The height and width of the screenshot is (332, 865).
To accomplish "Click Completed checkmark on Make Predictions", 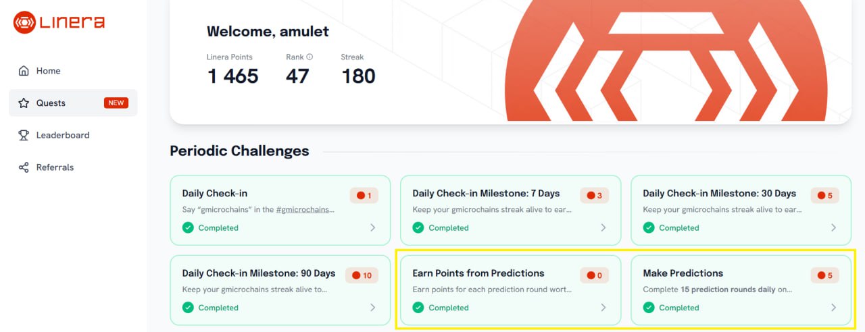I will [649, 308].
